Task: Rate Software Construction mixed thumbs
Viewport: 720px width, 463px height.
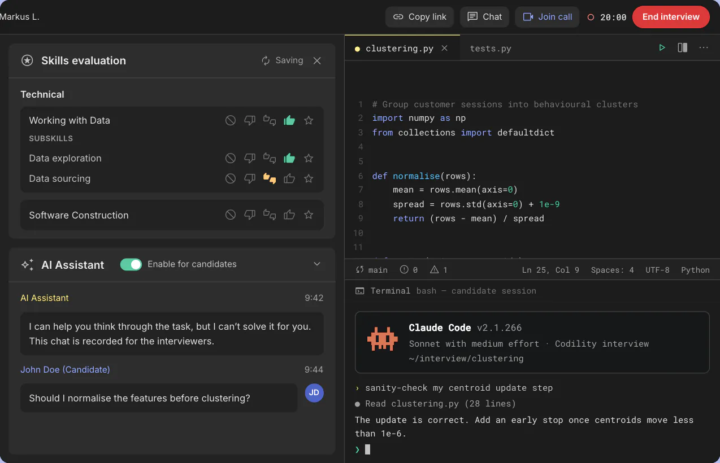Action: [x=270, y=215]
